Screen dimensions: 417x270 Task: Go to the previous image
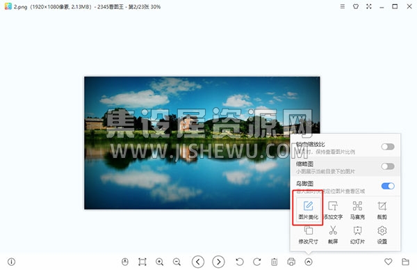198,262
